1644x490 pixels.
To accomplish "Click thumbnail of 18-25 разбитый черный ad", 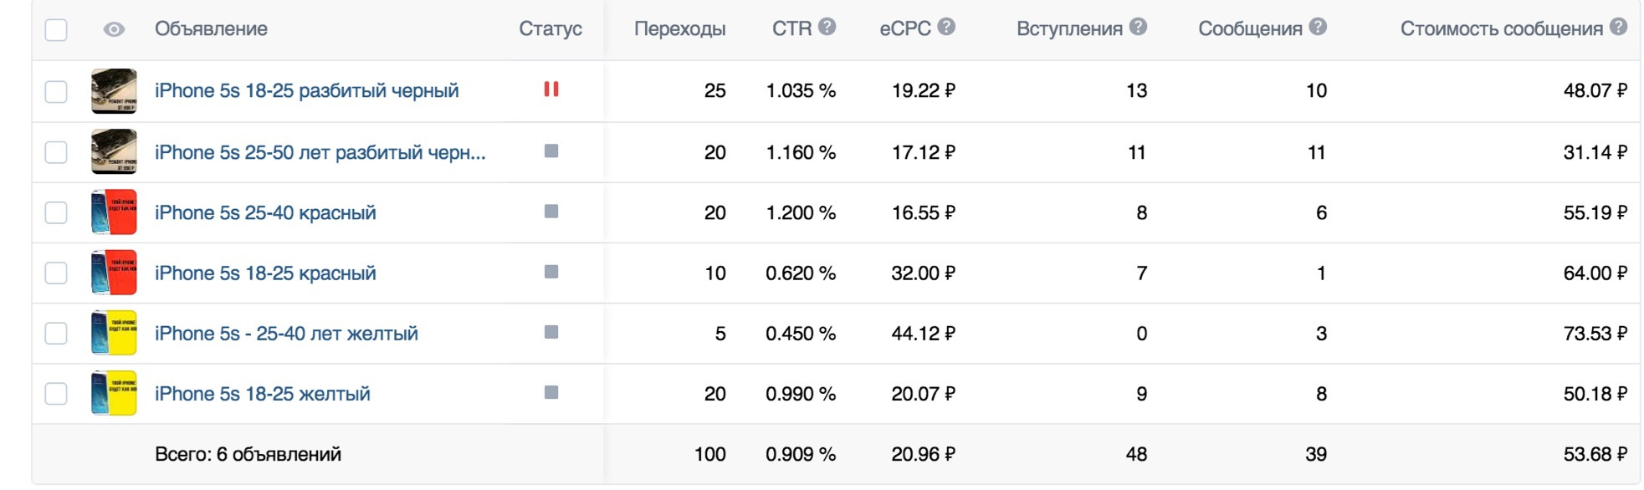I will [x=114, y=91].
